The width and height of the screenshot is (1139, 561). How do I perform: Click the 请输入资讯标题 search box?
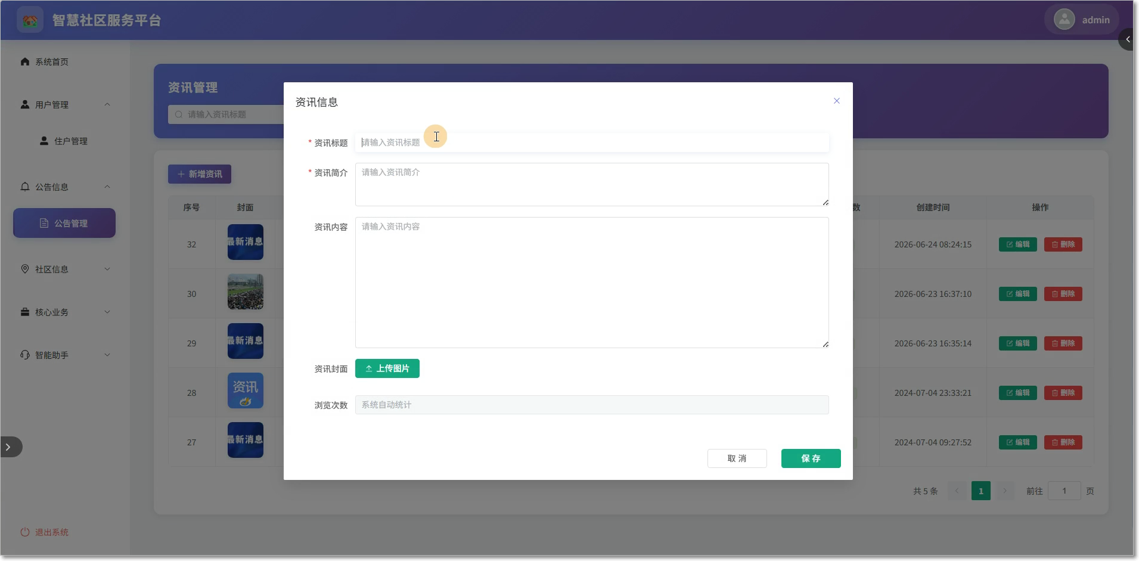tap(226, 114)
